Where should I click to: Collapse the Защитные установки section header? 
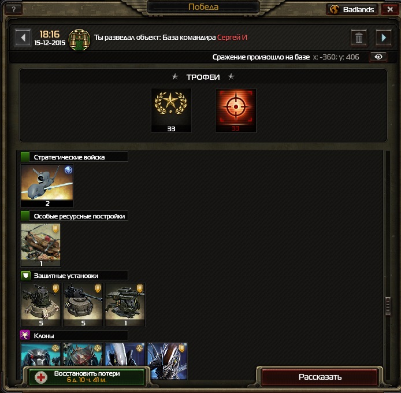[x=74, y=276]
